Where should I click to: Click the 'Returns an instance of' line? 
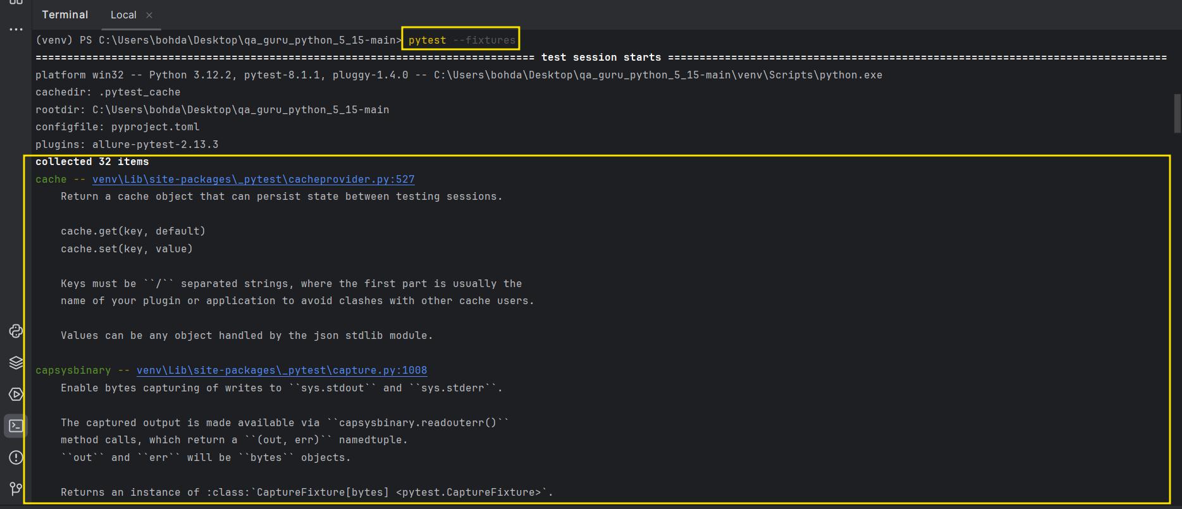307,492
